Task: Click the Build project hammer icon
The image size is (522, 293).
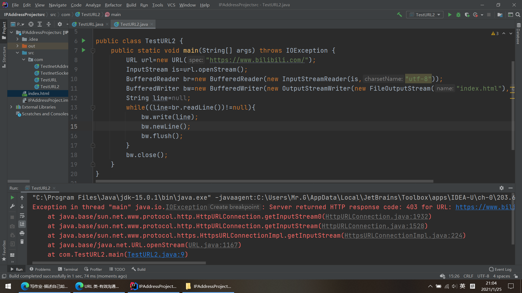Action: (x=399, y=15)
